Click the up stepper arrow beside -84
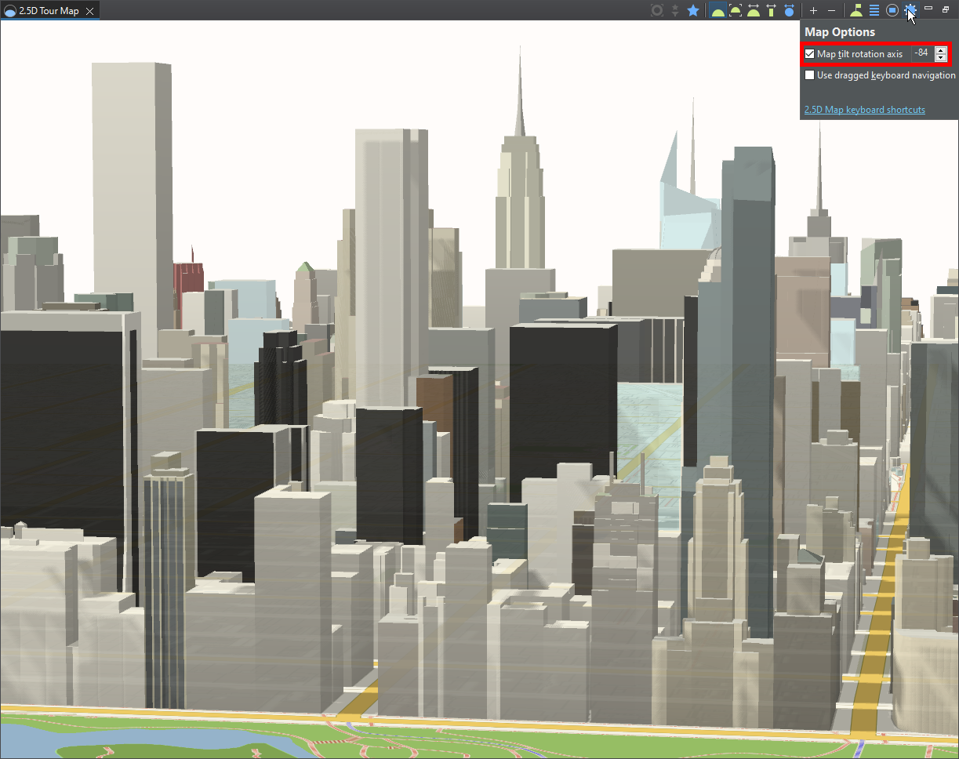The height and width of the screenshot is (759, 959). pos(939,49)
